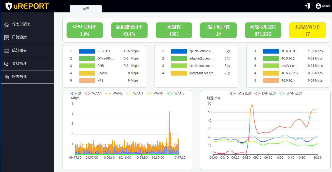Click the blue SSL/TLS color bar
The image size is (332, 172).
[x=87, y=51]
